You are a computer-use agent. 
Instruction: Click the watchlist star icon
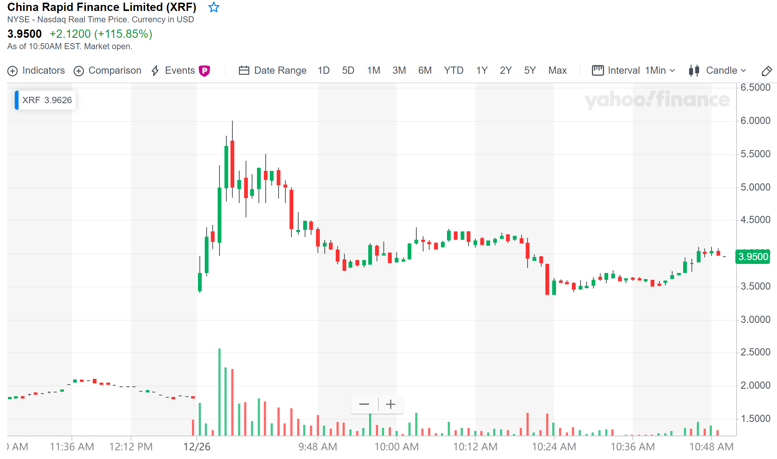pyautogui.click(x=214, y=7)
